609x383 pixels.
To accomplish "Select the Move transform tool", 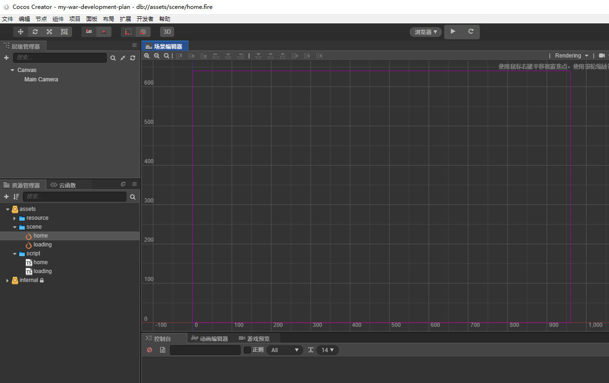I will click(21, 32).
